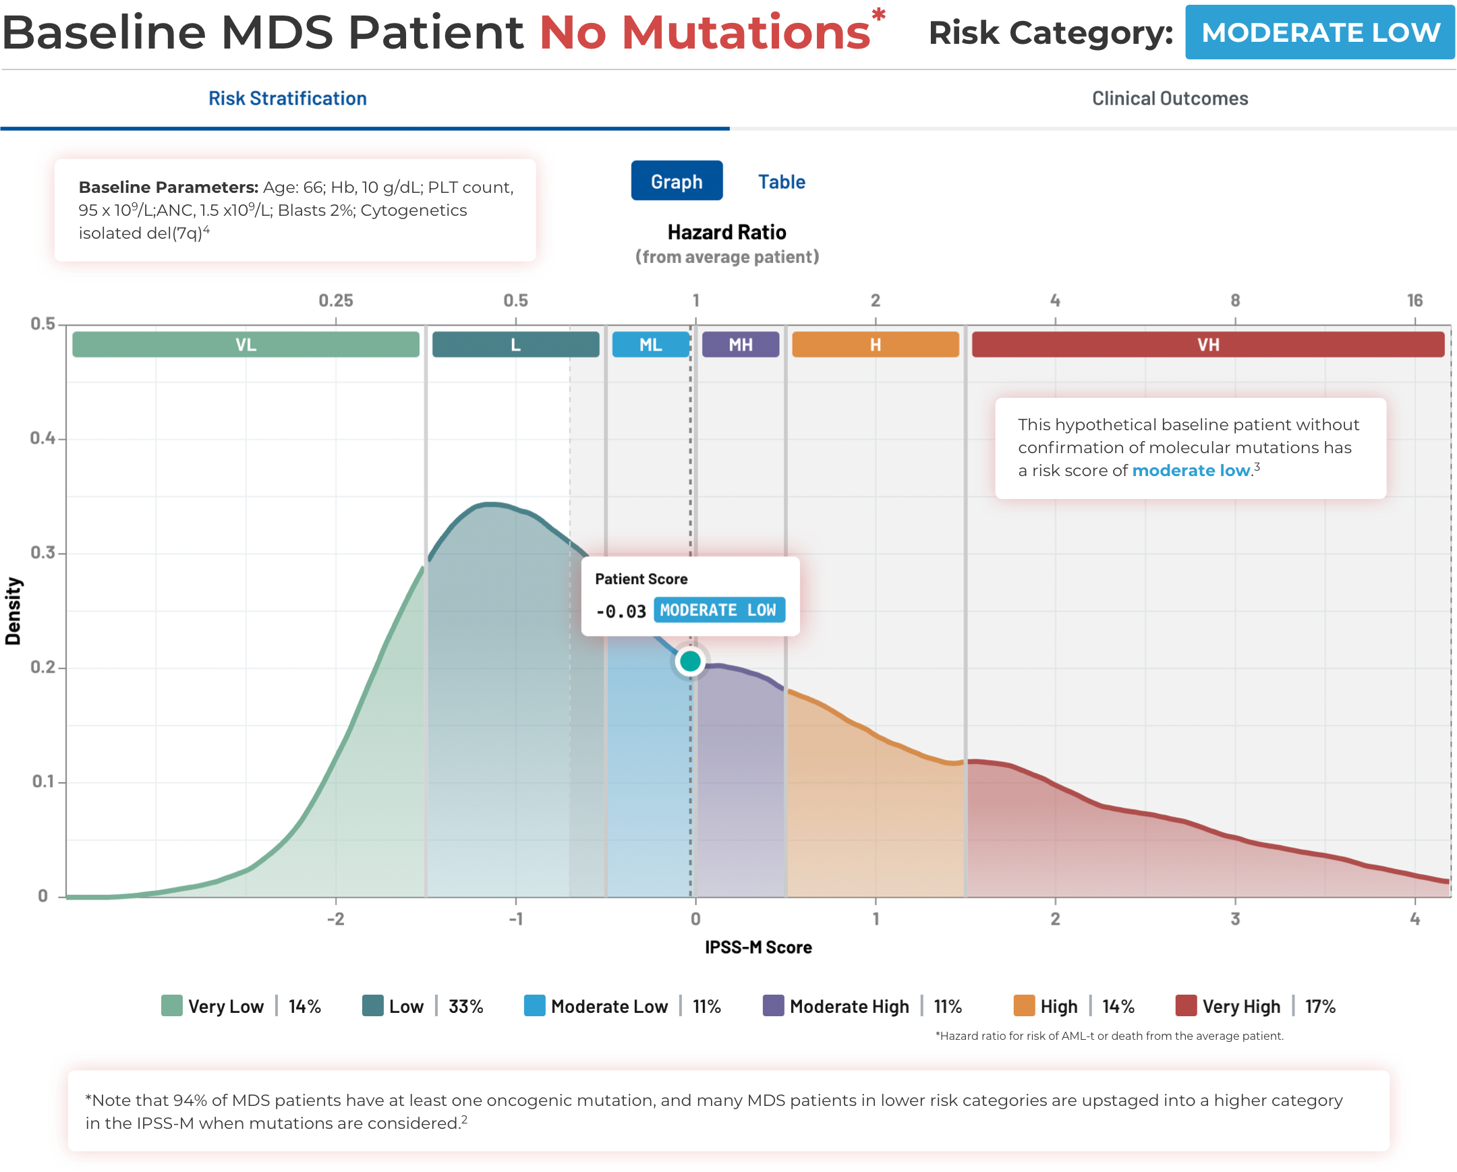The width and height of the screenshot is (1457, 1172).
Task: Click the MODERATE LOW risk category badge
Action: click(1320, 32)
